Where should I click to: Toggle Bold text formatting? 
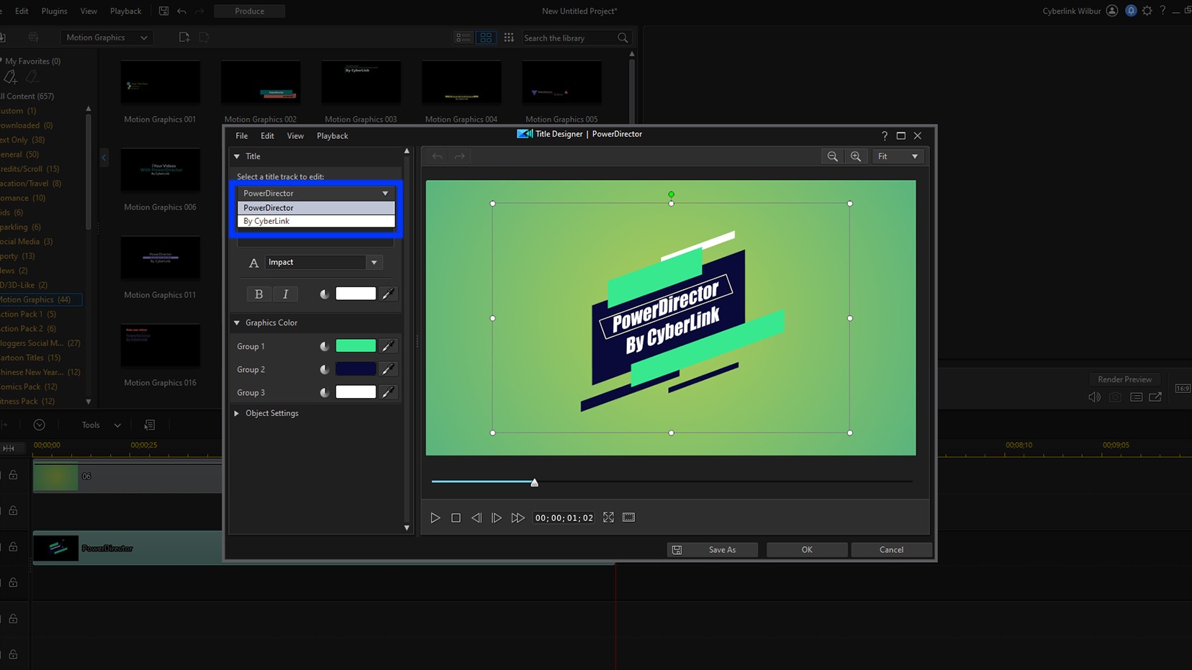tap(258, 294)
